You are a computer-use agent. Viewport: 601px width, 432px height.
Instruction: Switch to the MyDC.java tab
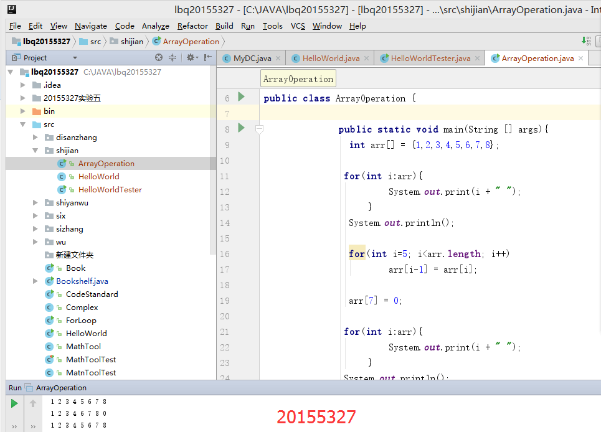click(252, 59)
